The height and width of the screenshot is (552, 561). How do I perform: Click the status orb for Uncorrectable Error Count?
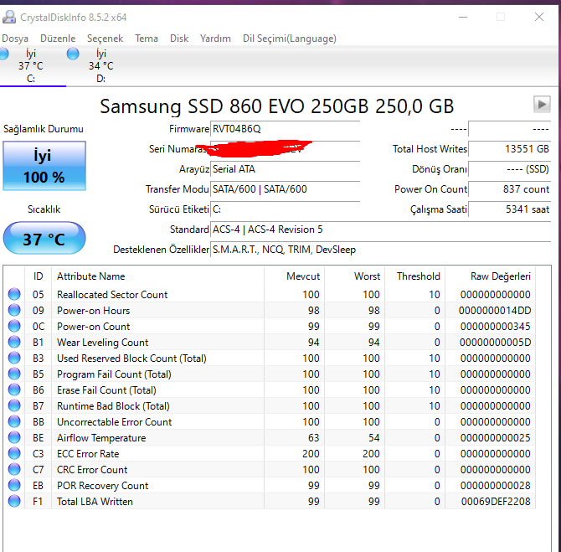[14, 421]
